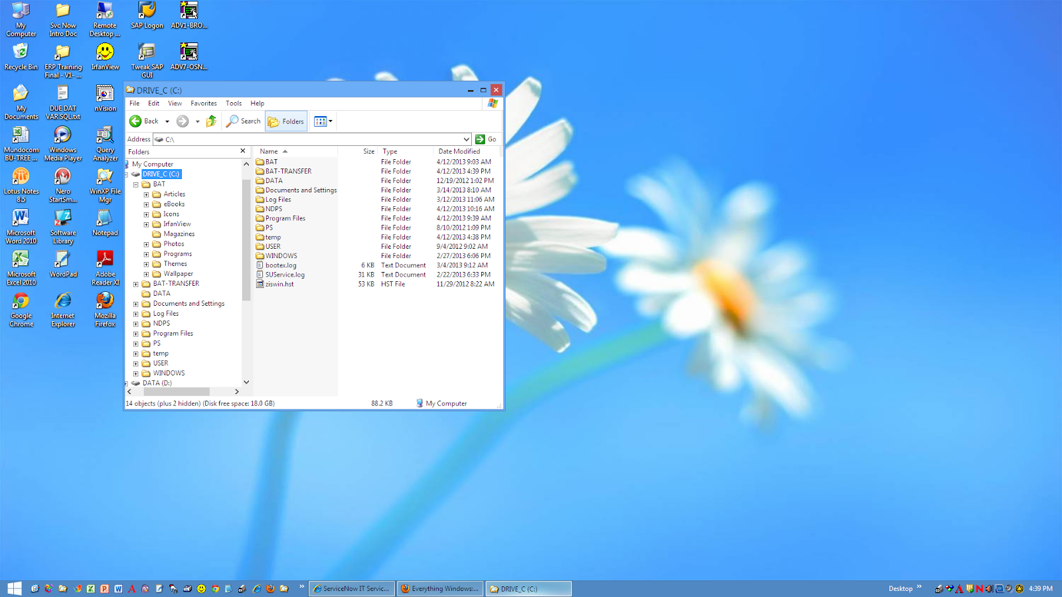This screenshot has height=597, width=1062.
Task: Open the Edit menu
Action: point(154,103)
